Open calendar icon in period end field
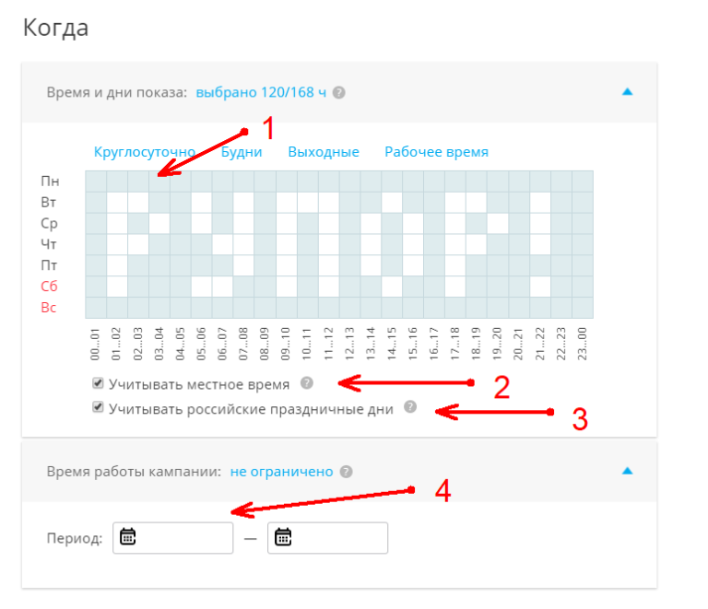Viewport: 708px width, 609px height. 283,537
